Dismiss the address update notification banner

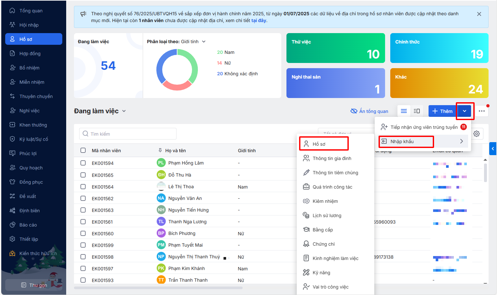tap(479, 14)
